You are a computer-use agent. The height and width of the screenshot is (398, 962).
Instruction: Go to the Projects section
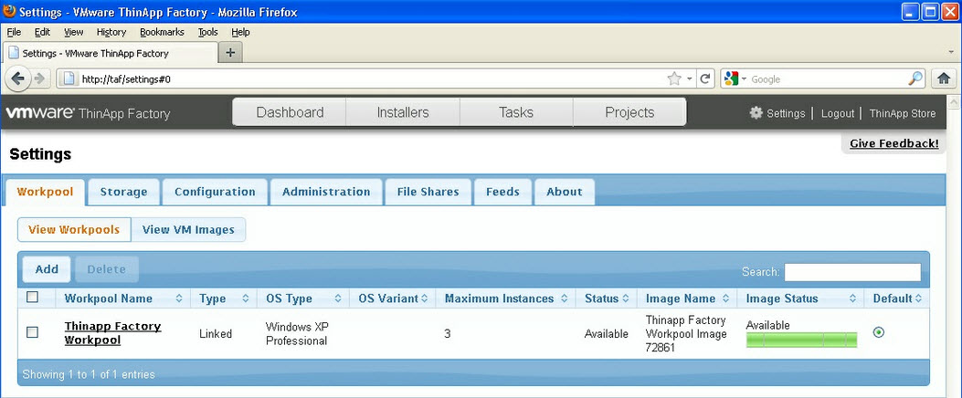pyautogui.click(x=629, y=112)
